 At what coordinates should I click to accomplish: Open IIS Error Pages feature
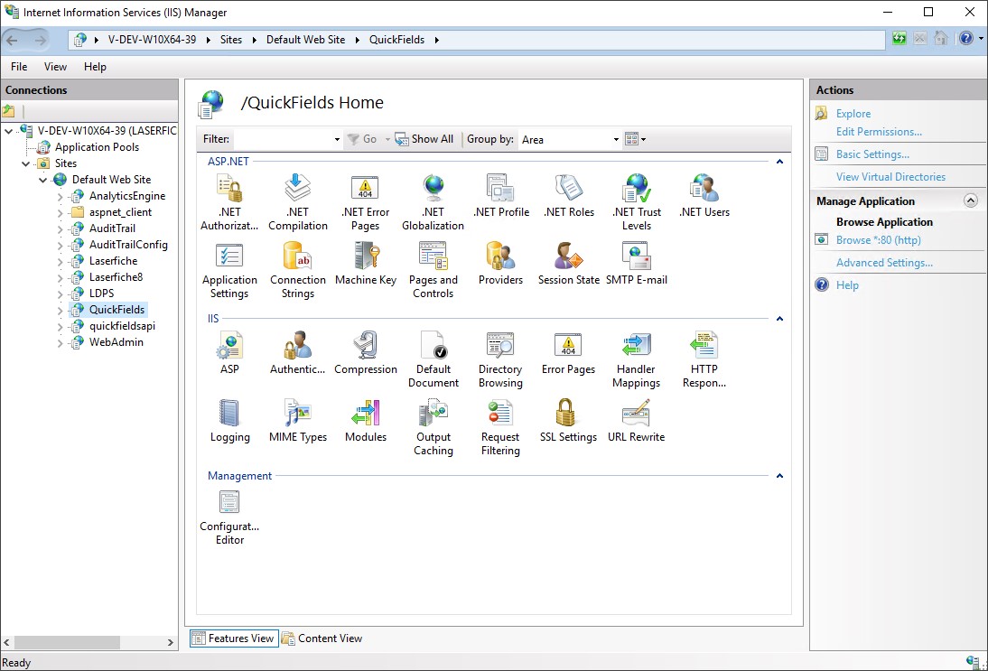568,353
